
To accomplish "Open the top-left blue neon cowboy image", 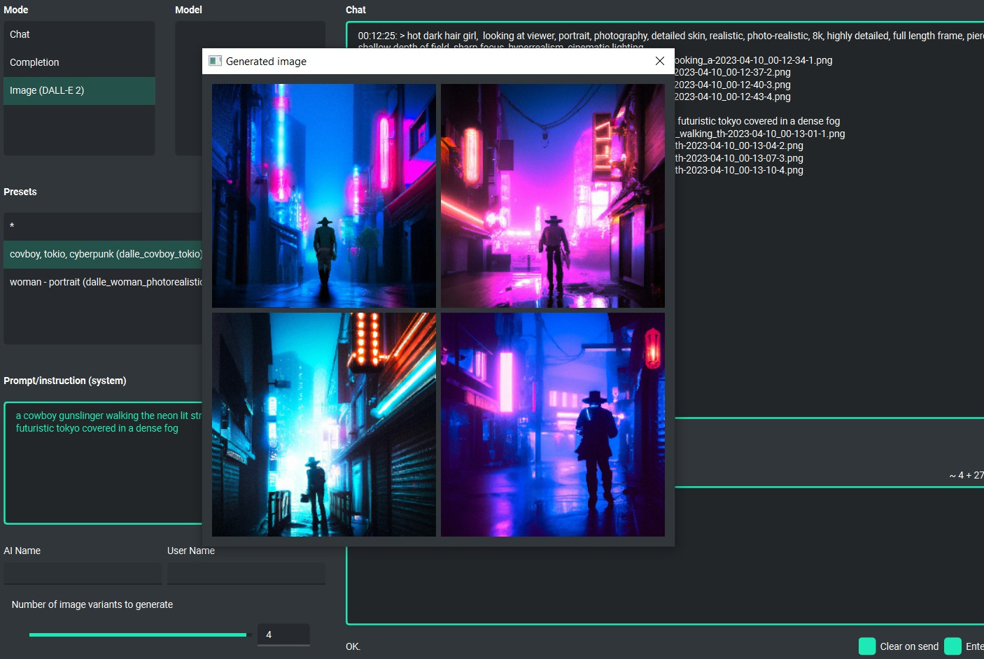I will click(323, 196).
